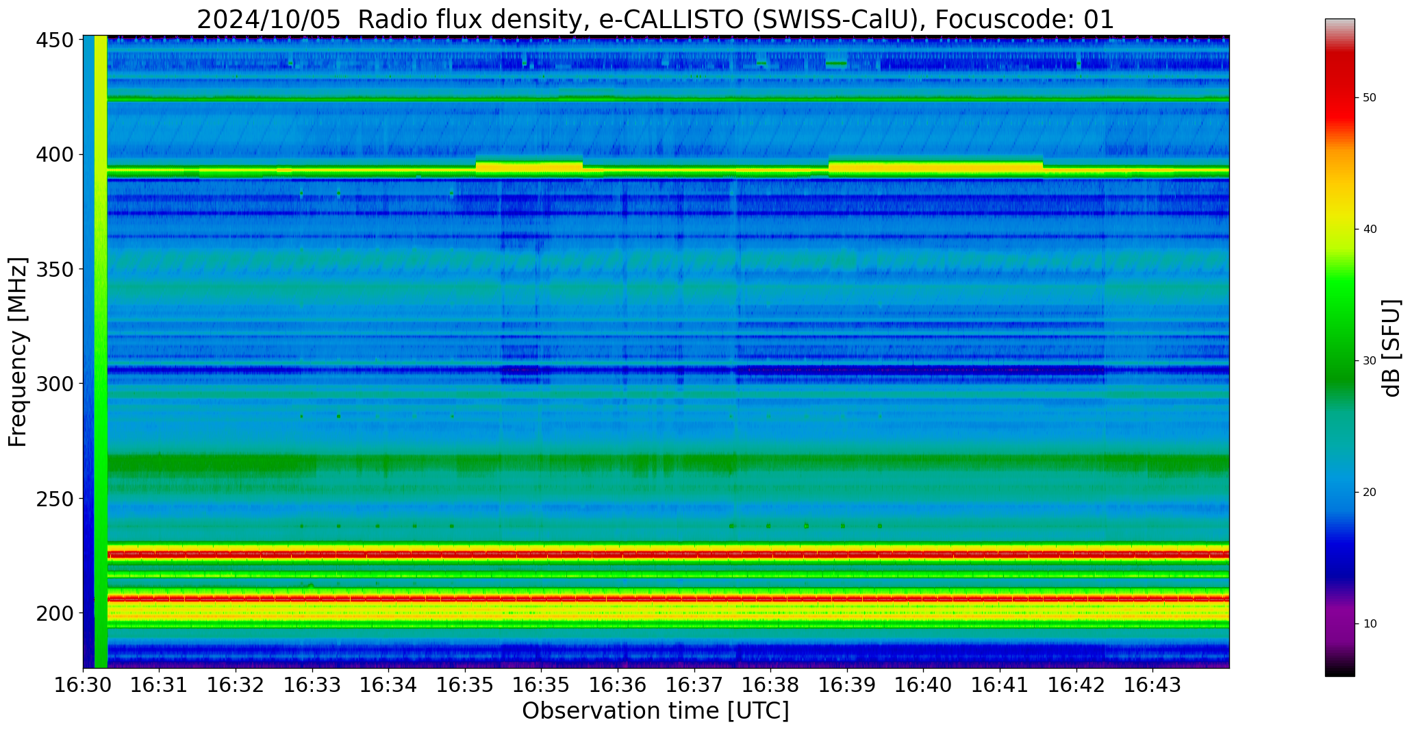This screenshot has height=731, width=1412.
Task: Click the 16:43 time tick label
Action: click(x=1153, y=684)
